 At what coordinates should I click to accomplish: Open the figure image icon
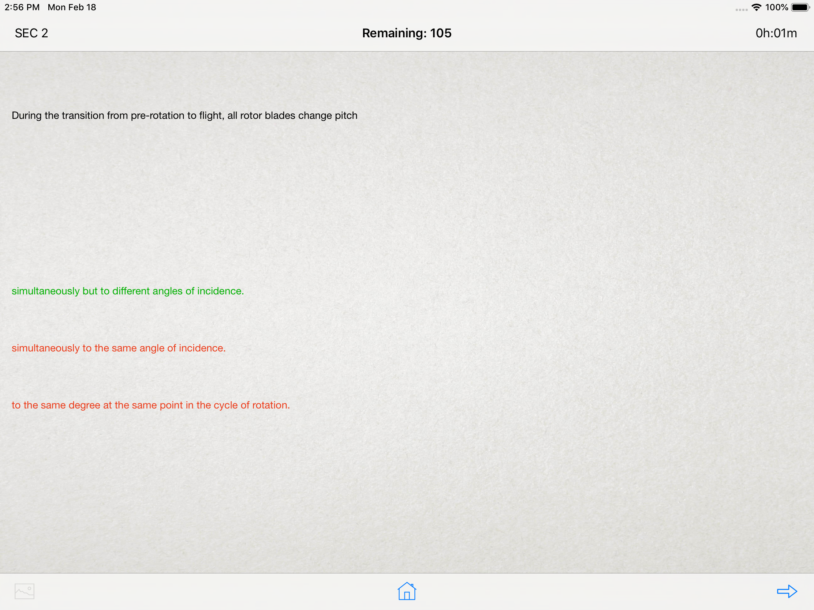tap(24, 591)
